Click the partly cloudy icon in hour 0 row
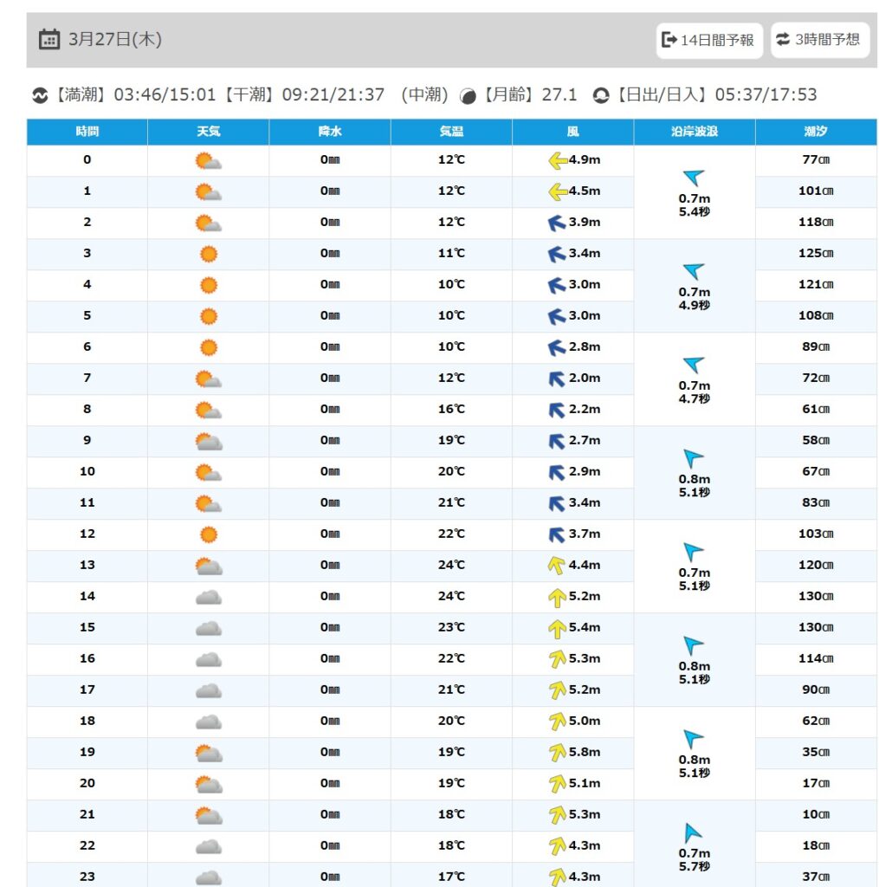This screenshot has width=879, height=887. (x=208, y=161)
